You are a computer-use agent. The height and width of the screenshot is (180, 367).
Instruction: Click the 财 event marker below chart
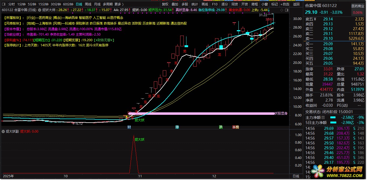coord(129,127)
